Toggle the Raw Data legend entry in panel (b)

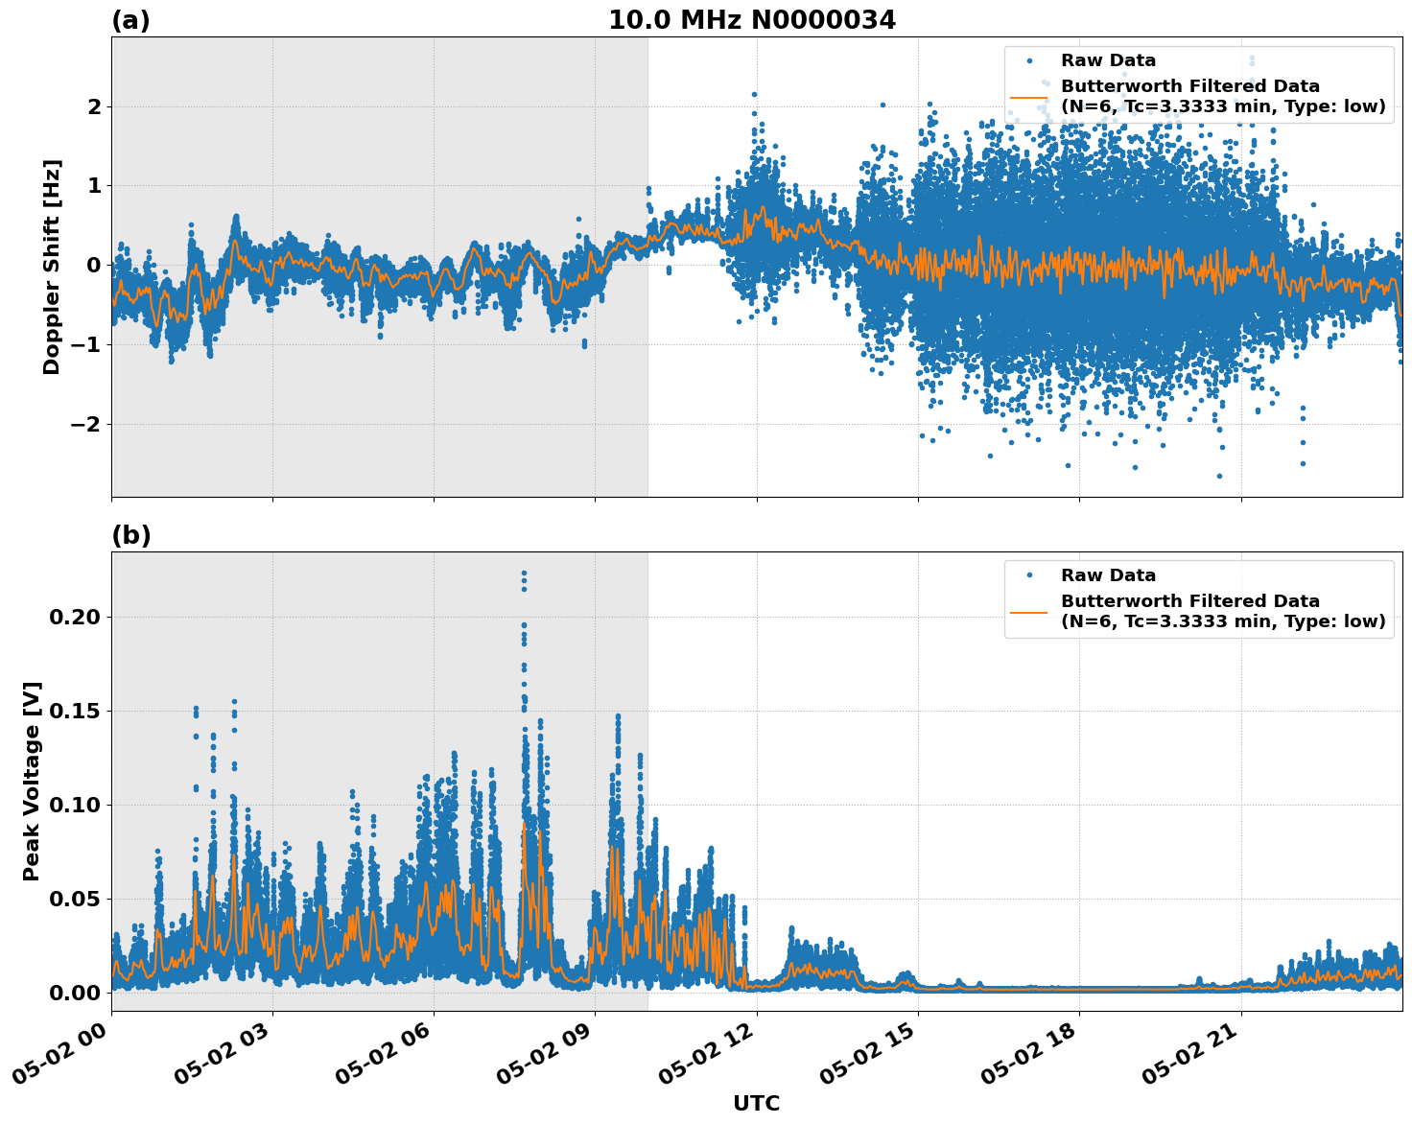[1108, 575]
